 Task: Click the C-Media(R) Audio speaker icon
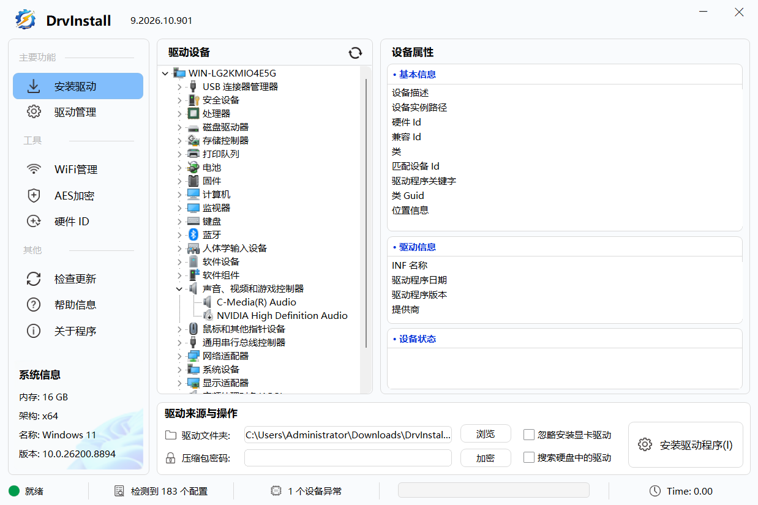coord(208,302)
